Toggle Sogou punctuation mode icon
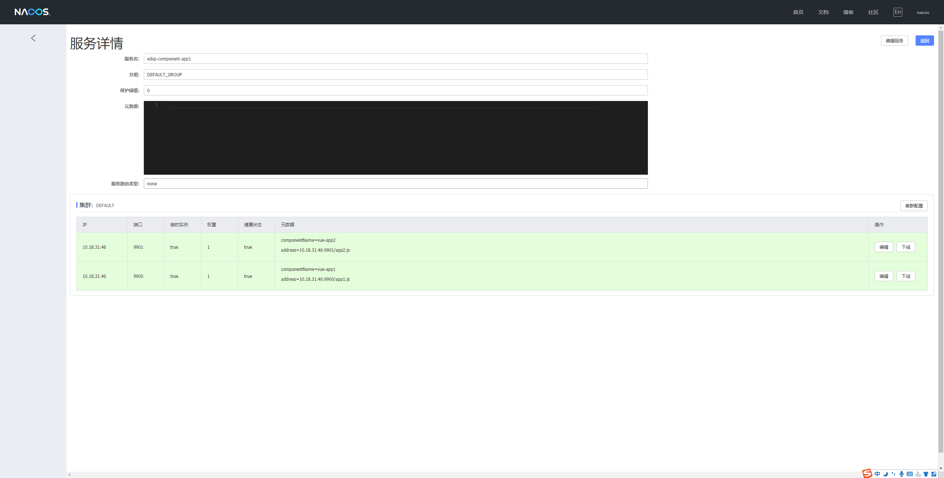Image resolution: width=944 pixels, height=478 pixels. coord(893,474)
